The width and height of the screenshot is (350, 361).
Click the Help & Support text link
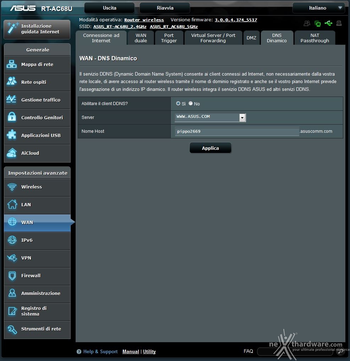tap(100, 351)
